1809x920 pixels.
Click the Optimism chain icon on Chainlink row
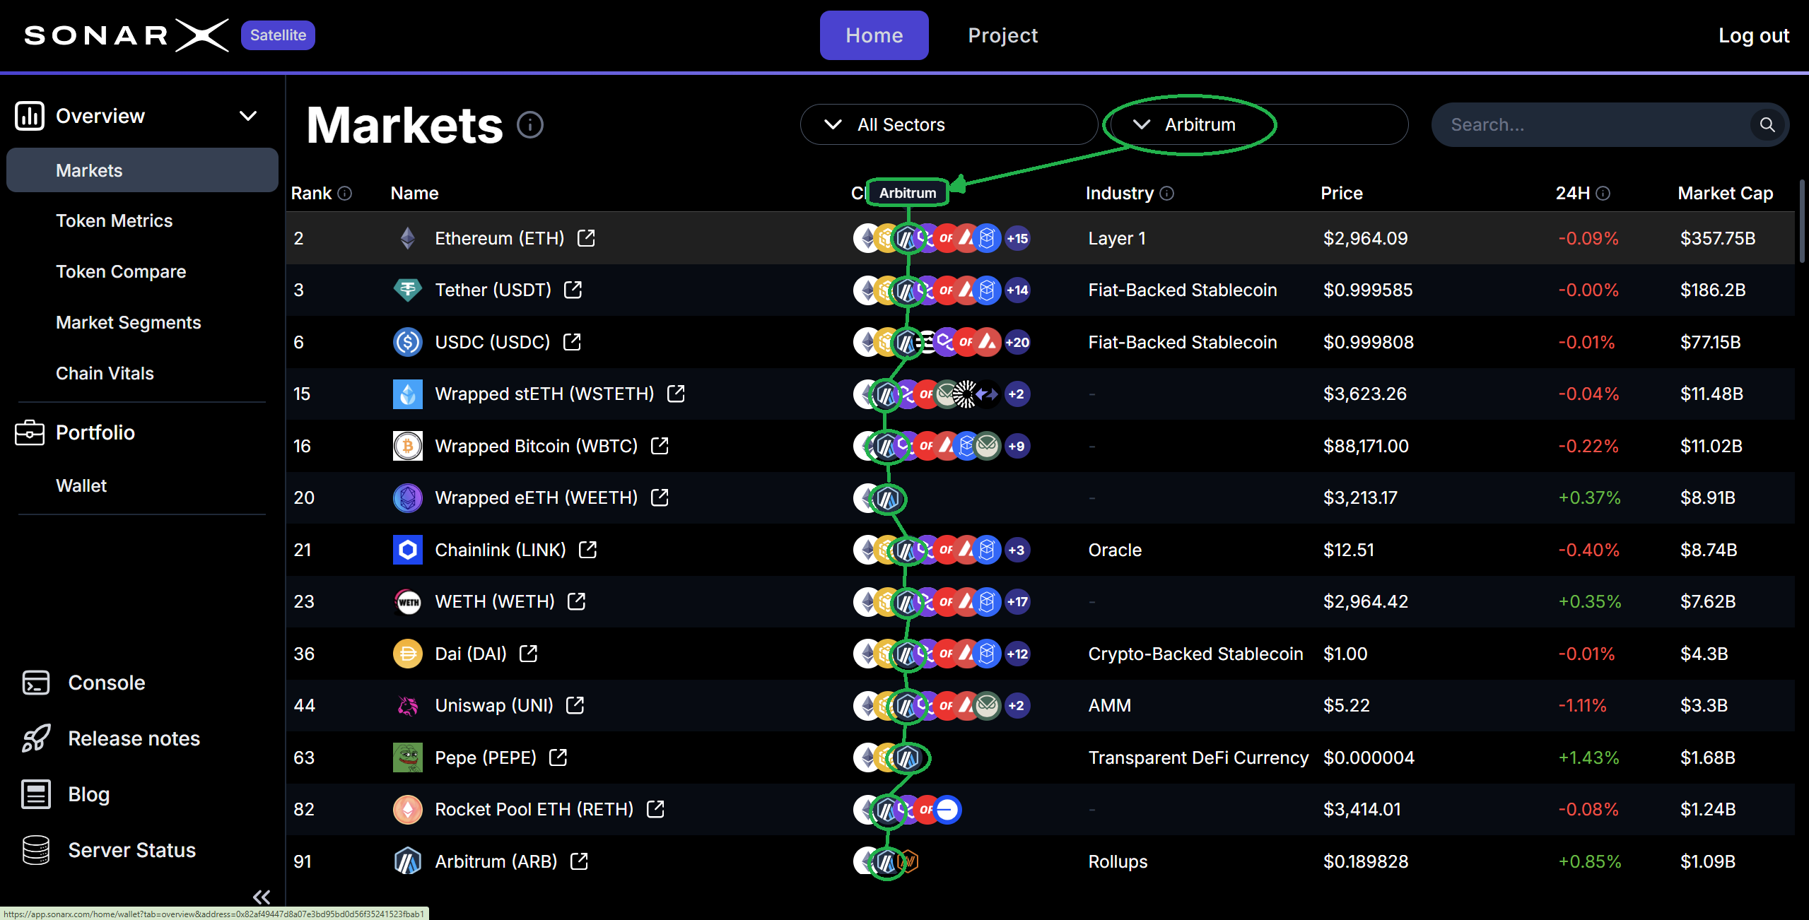[x=947, y=549]
